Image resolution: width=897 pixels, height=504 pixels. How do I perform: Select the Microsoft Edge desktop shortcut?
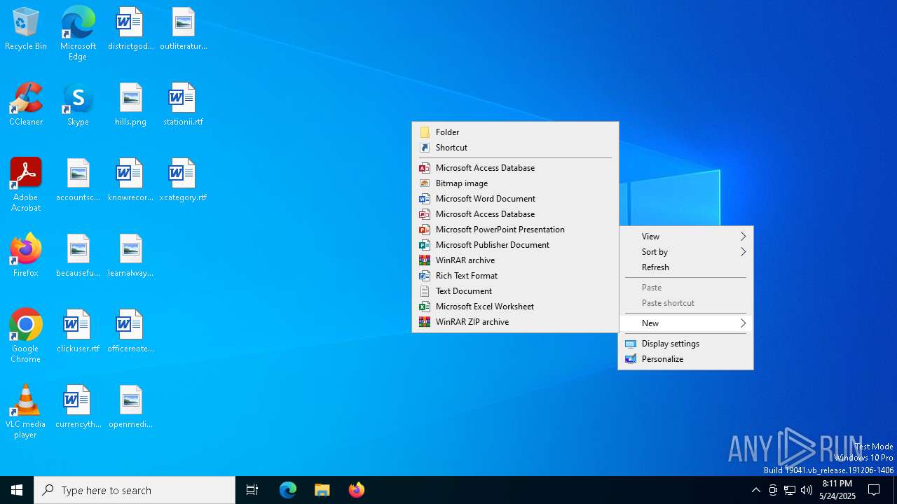[78, 33]
